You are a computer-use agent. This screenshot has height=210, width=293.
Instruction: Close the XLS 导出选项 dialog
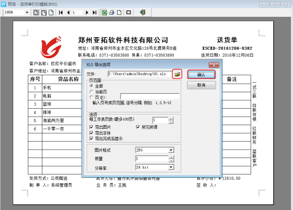tap(214, 65)
